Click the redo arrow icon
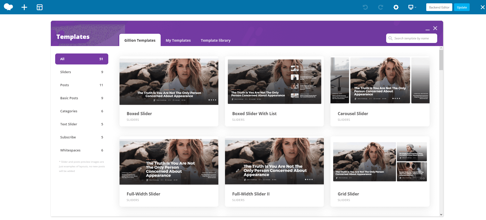This screenshot has height=220, width=486. [x=381, y=7]
